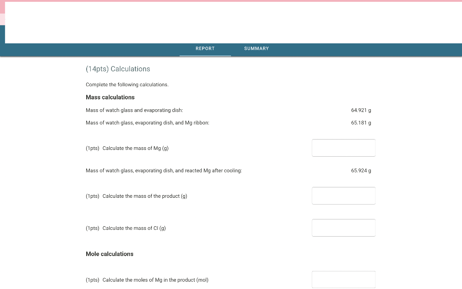Click the Calculate the mass of Mg prompt
Viewport: 462px width, 289px height.
coord(127,148)
